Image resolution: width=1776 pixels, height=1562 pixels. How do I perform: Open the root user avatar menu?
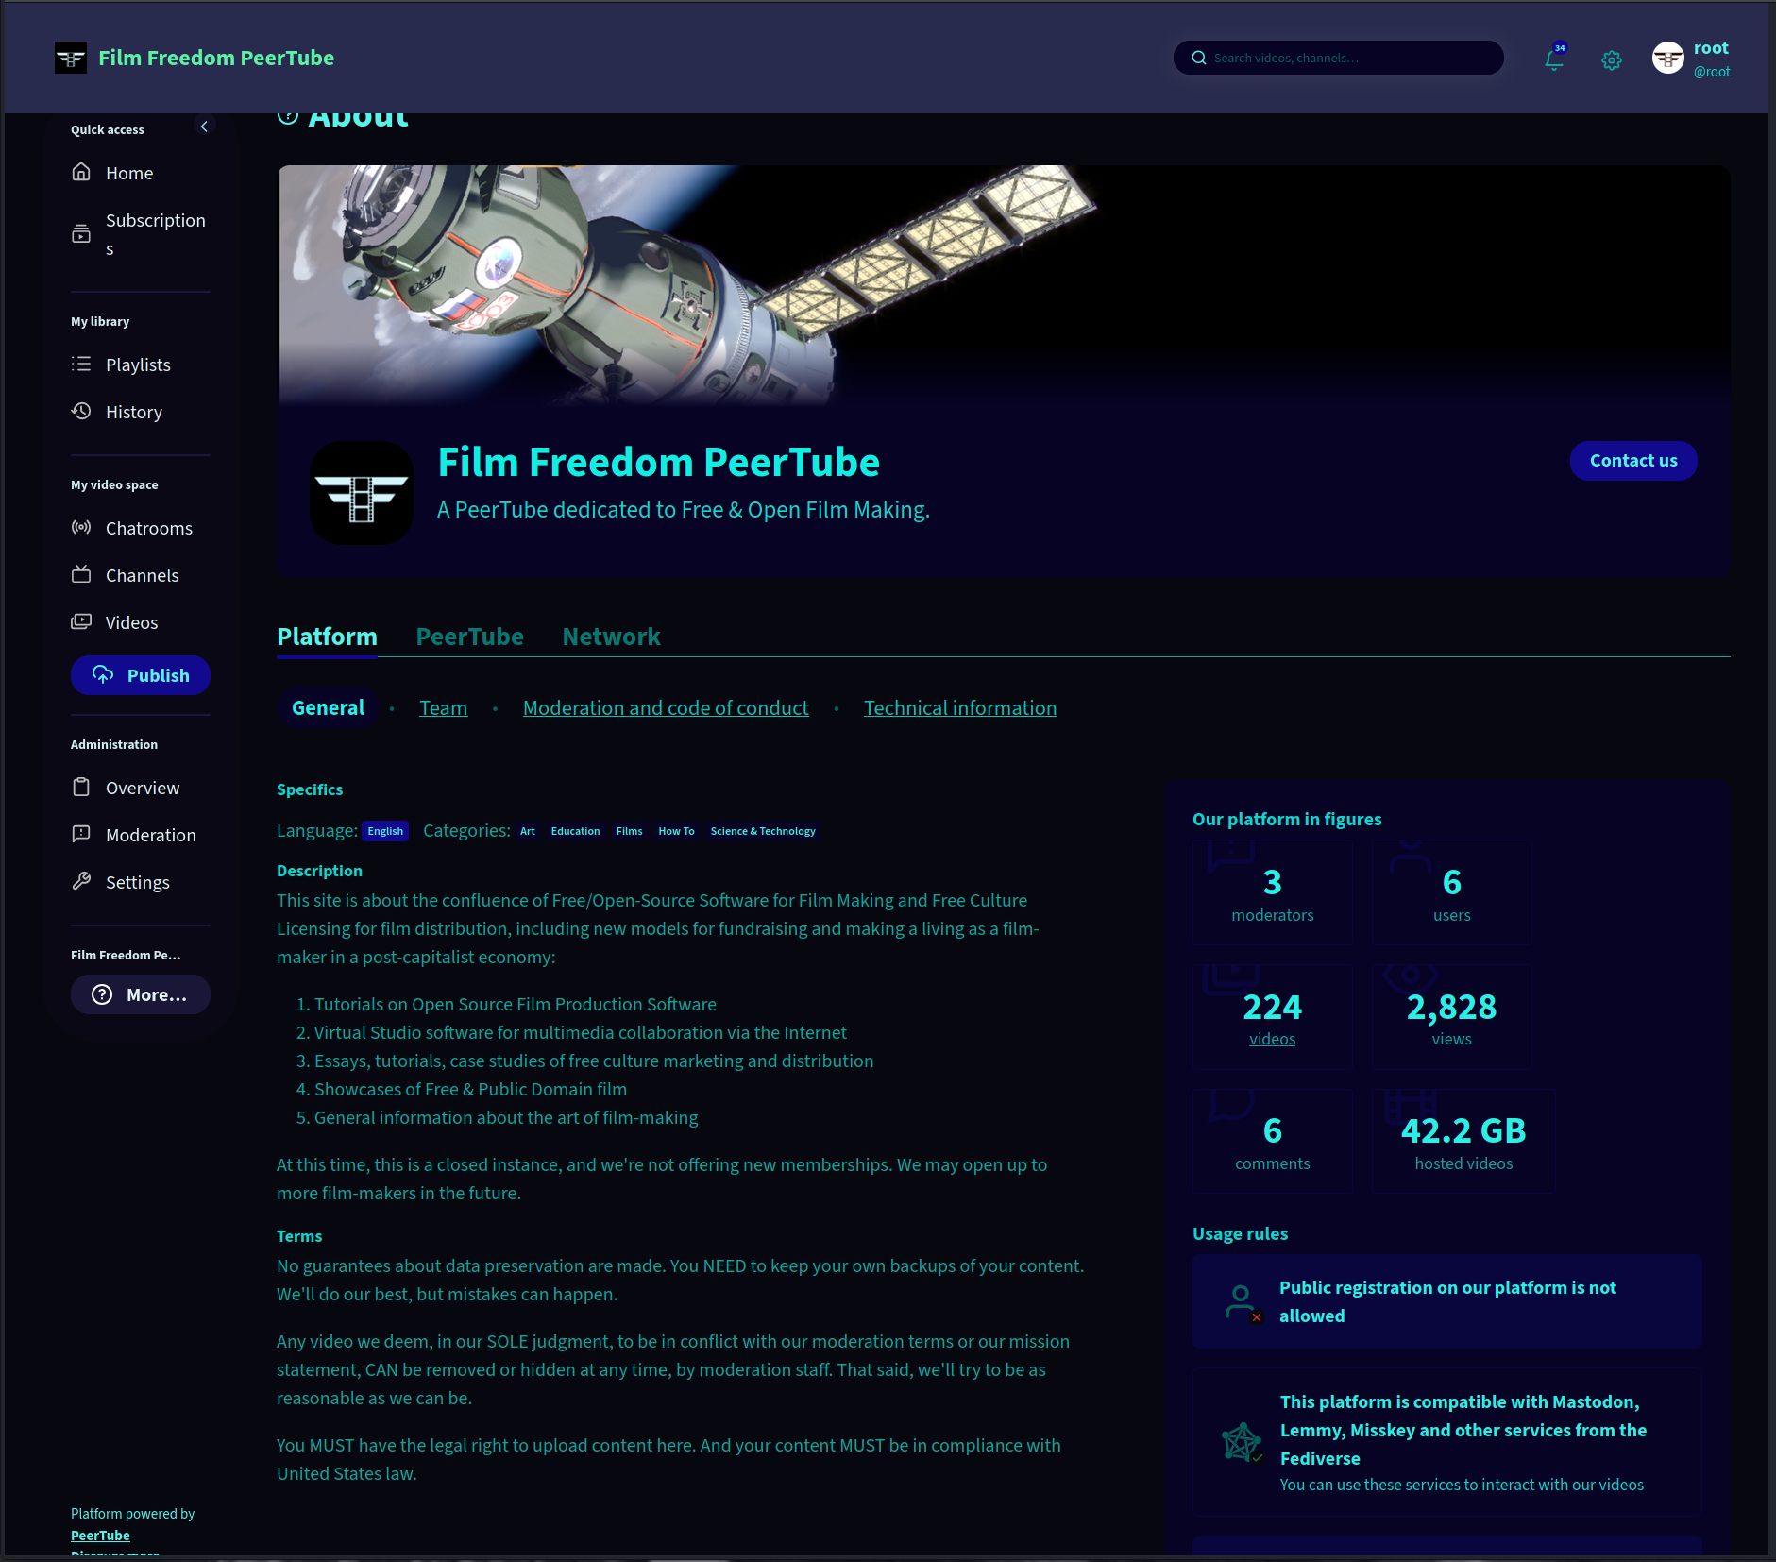pos(1668,59)
